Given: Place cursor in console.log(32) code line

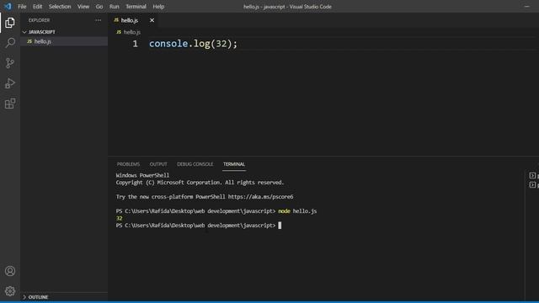Looking at the screenshot, I should click(x=193, y=44).
